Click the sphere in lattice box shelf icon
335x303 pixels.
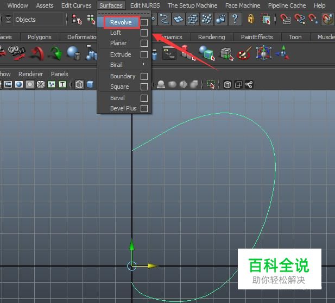[264, 52]
